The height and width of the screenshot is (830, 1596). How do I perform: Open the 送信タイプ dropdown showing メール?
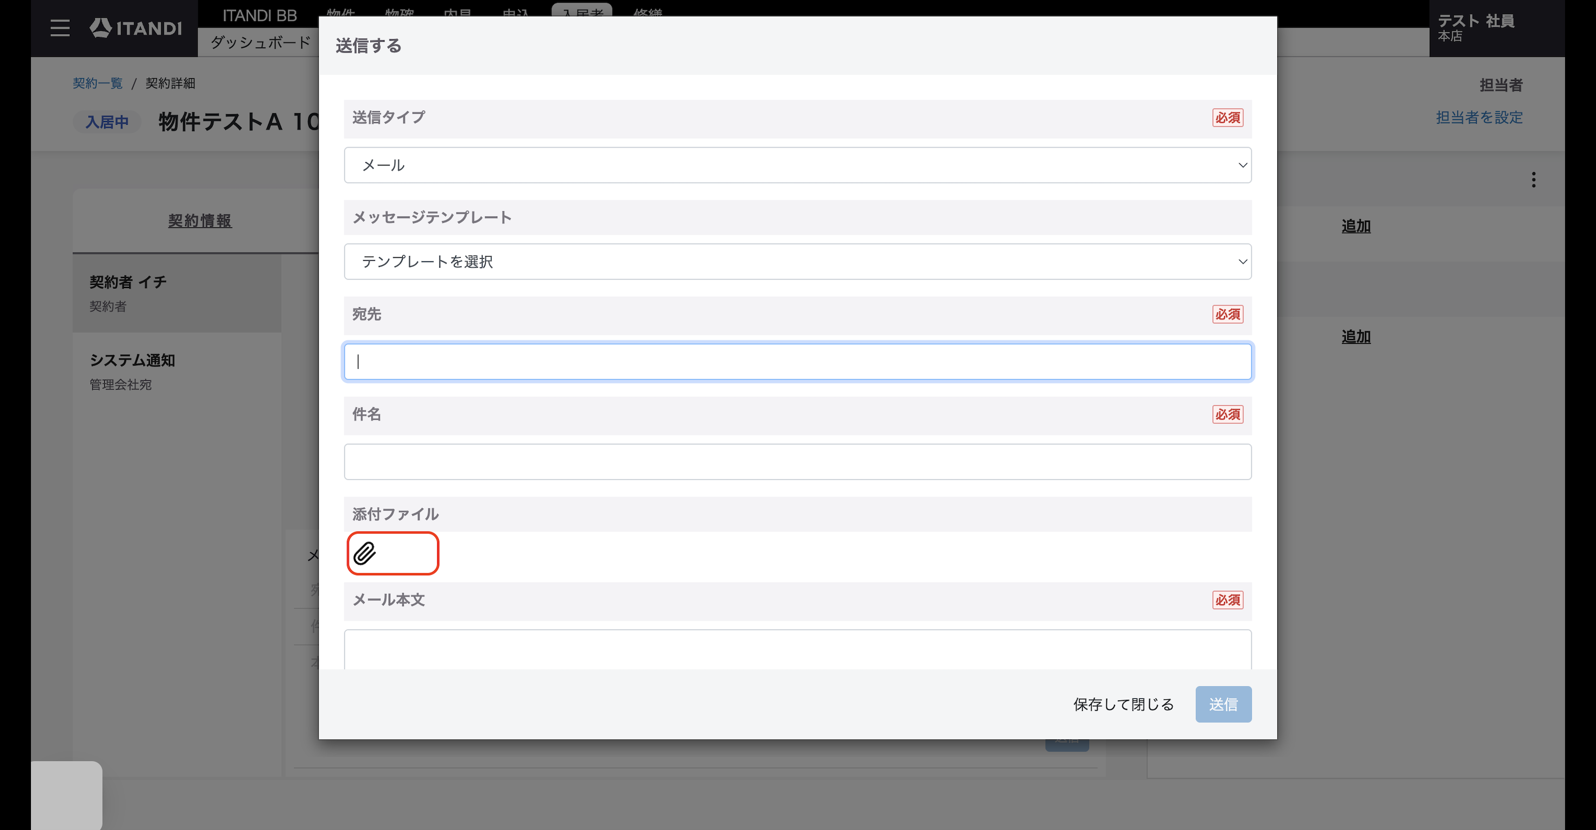[x=797, y=165]
